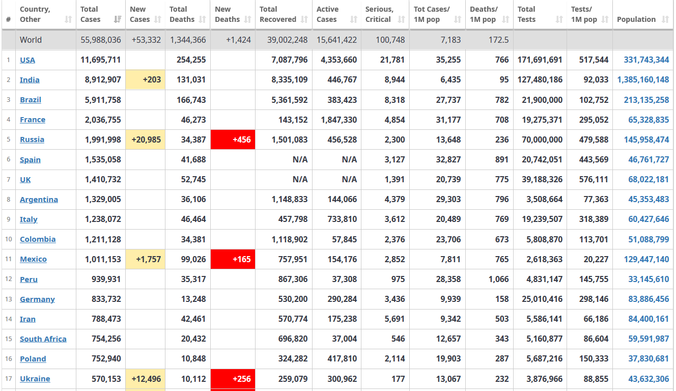Viewport: 676px width, 391px height.
Task: Open the Colombia country link
Action: point(38,239)
